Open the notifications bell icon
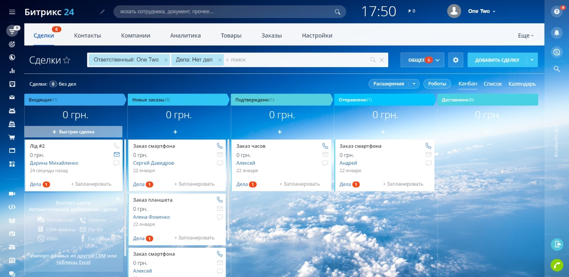Screen dimensions: 569x277 click(556, 33)
